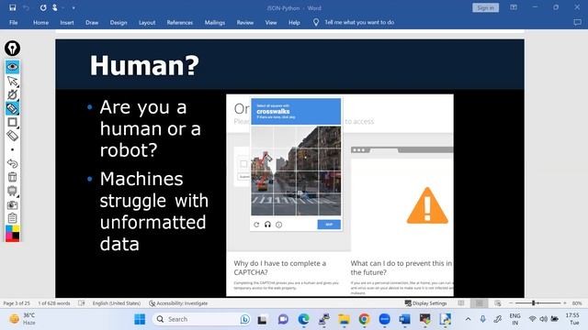Open the clipboard icon in annotation toolbar

(12, 218)
